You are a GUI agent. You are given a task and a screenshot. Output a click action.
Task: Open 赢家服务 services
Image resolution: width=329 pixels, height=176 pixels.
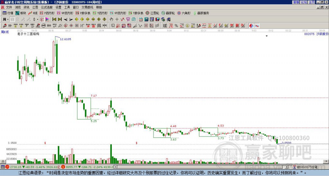point(201,13)
